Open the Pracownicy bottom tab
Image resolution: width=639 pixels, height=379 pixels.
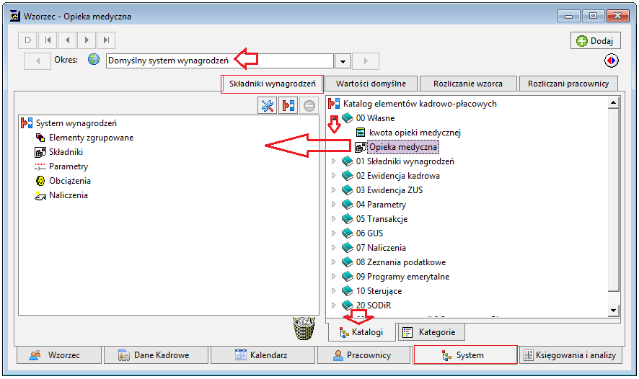pos(363,355)
